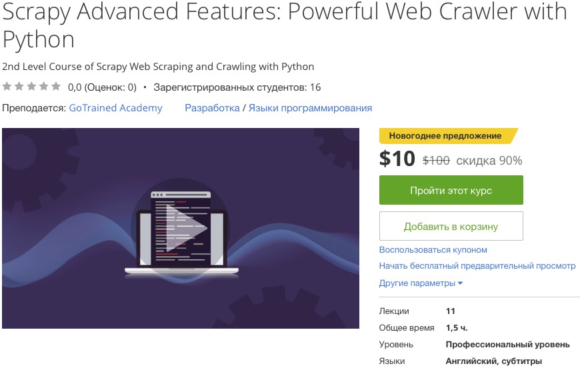Click the subtitle '2nd Level Course of Scrapy'
Viewport: 580px width, 370px height.
(x=158, y=67)
